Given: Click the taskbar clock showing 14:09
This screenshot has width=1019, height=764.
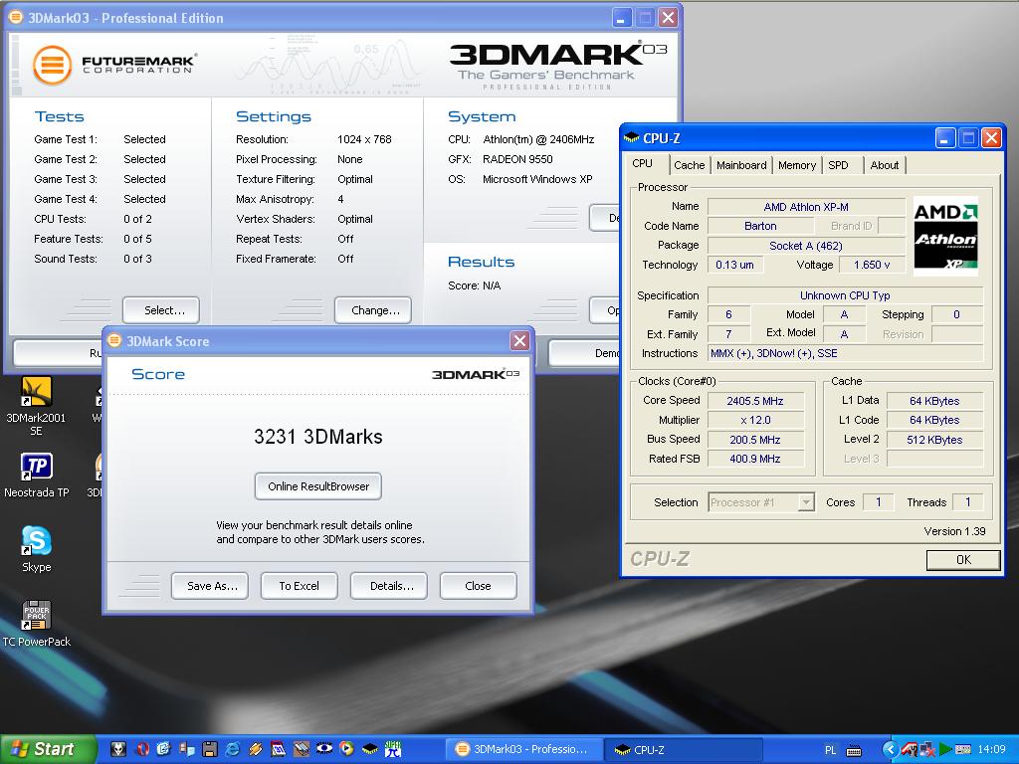Looking at the screenshot, I should [992, 750].
